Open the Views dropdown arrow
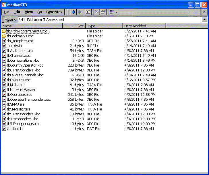Image resolution: width=209 pixels, height=175 pixels. pos(116,12)
